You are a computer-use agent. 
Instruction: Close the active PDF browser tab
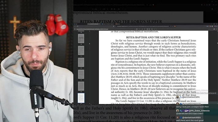tap(100, 24)
